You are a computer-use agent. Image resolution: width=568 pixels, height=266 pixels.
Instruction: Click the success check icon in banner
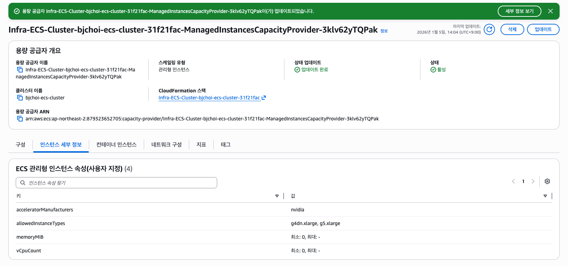(16, 11)
